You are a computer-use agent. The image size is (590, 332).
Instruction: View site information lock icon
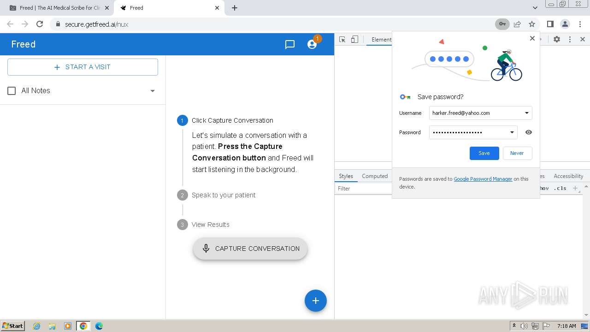tap(58, 24)
